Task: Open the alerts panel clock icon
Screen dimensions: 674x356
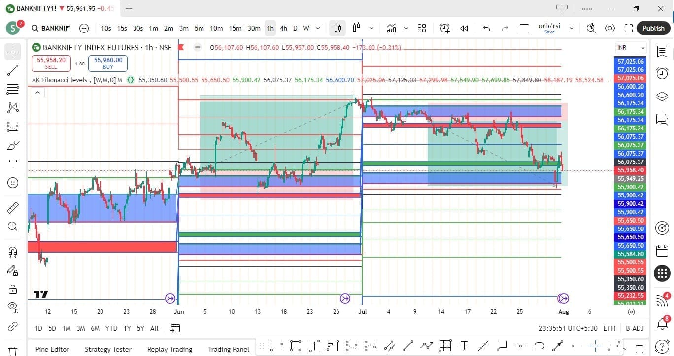Action: (662, 74)
